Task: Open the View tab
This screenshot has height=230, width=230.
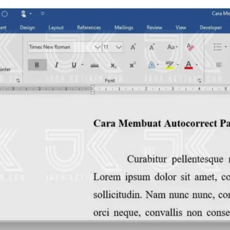Action: 181,28
